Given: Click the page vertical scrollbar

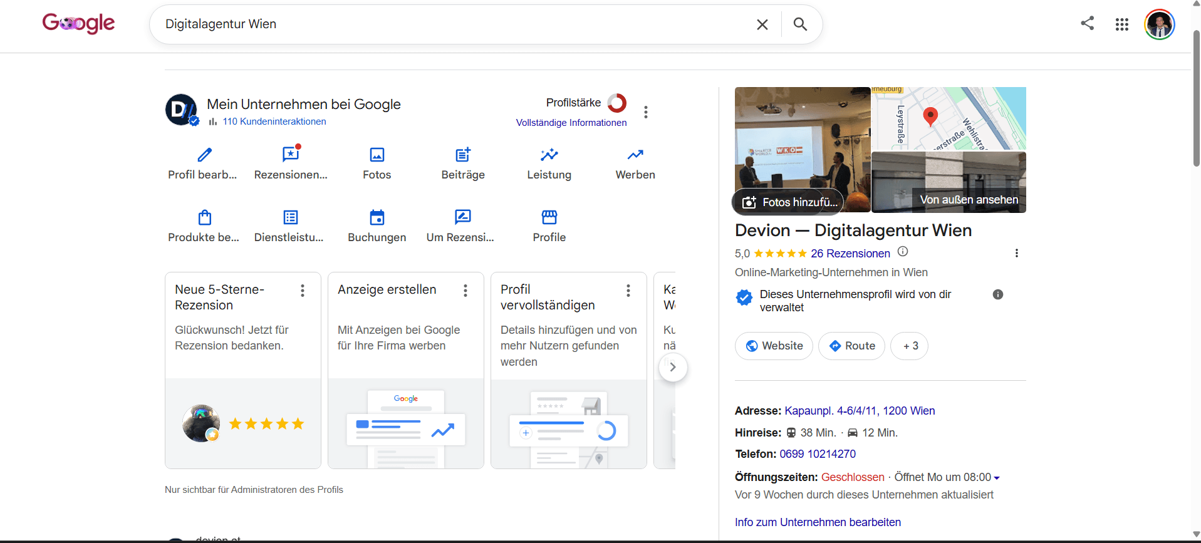Looking at the screenshot, I should tap(1196, 98).
